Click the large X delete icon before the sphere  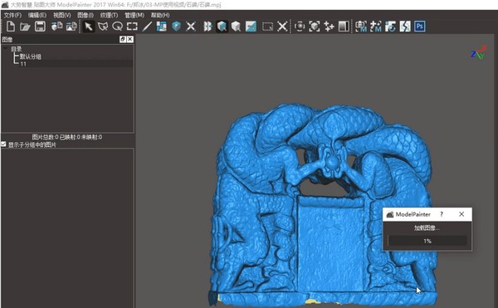coord(282,27)
